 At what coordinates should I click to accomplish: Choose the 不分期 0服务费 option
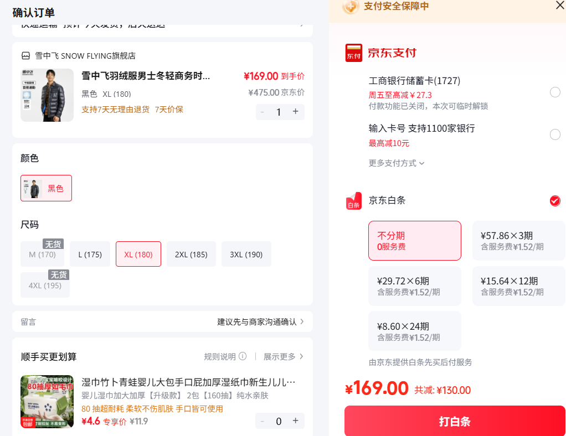(x=414, y=241)
